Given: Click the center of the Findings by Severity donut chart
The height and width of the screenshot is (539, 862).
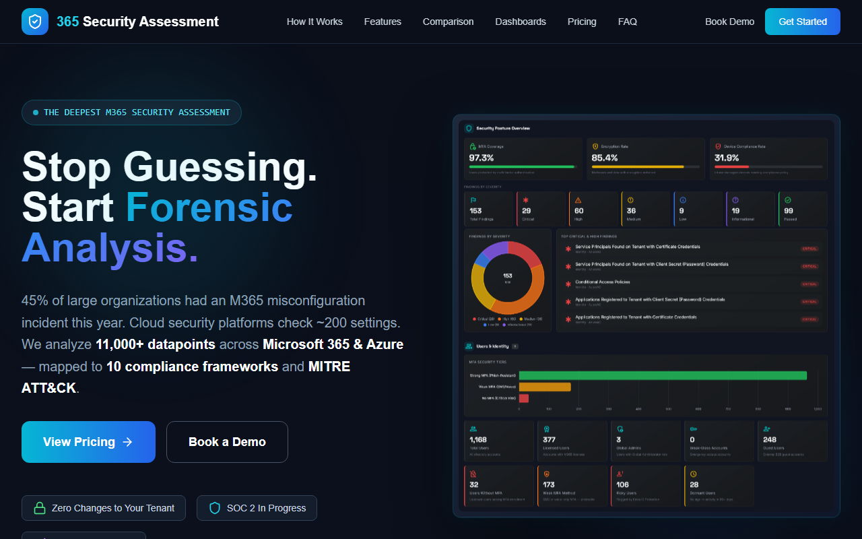Looking at the screenshot, I should (508, 278).
